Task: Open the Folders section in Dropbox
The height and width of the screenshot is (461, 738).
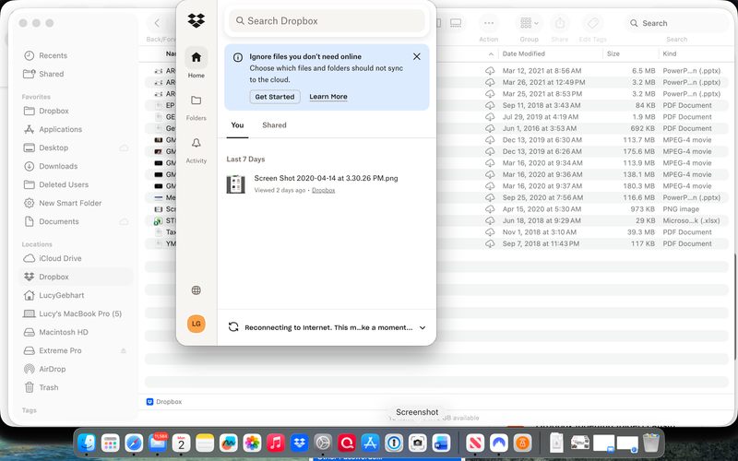Action: pos(196,104)
